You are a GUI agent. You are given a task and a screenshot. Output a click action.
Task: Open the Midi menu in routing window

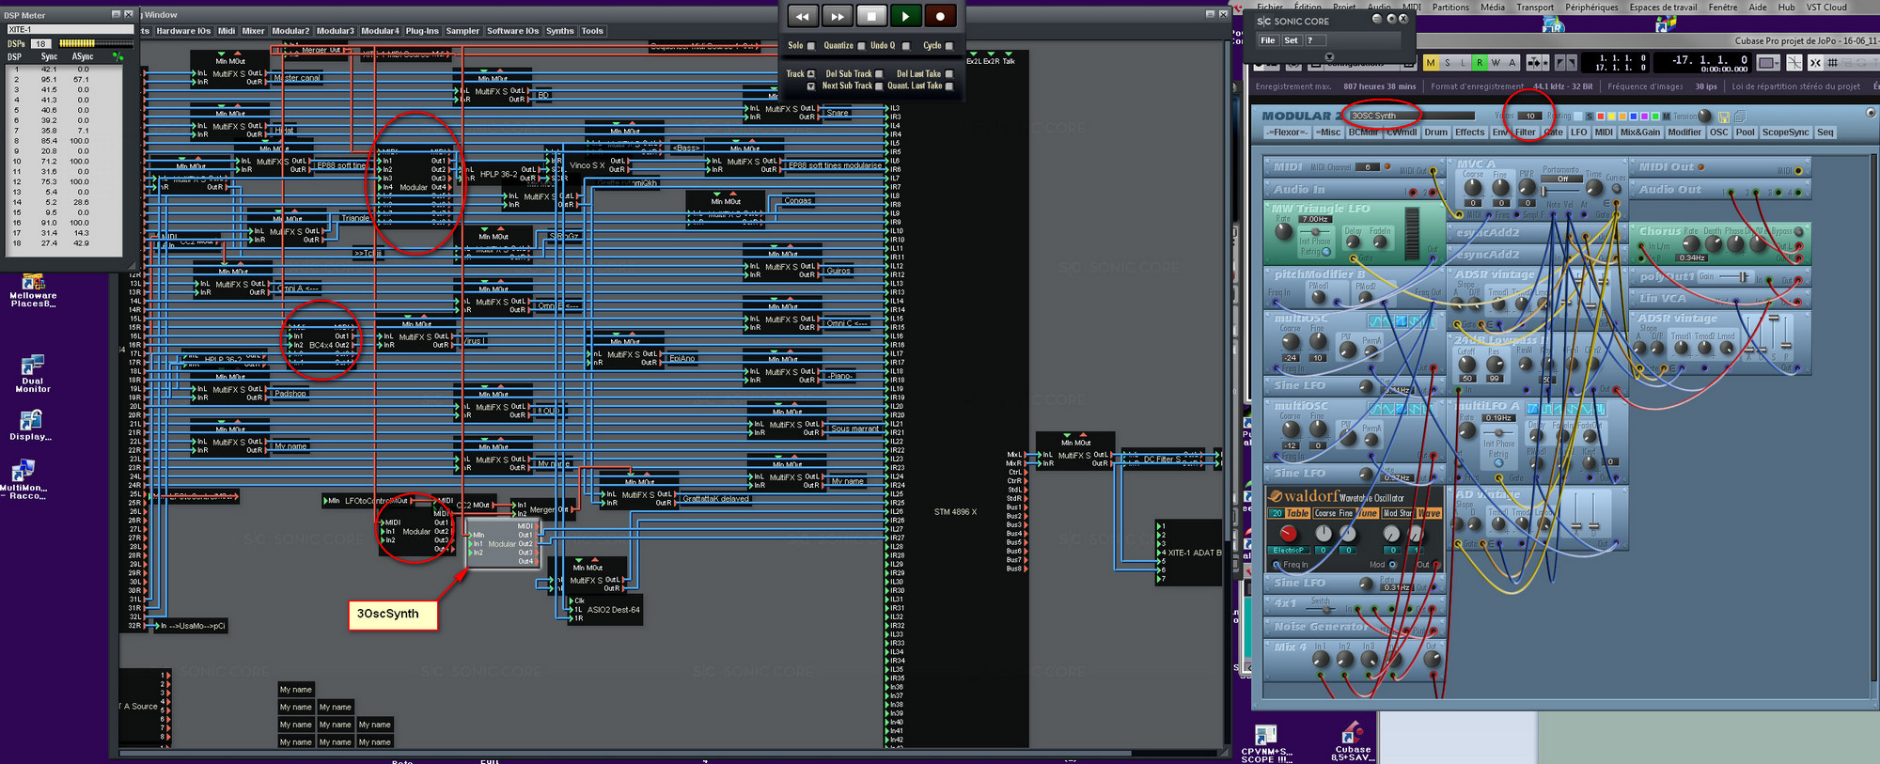pyautogui.click(x=227, y=31)
